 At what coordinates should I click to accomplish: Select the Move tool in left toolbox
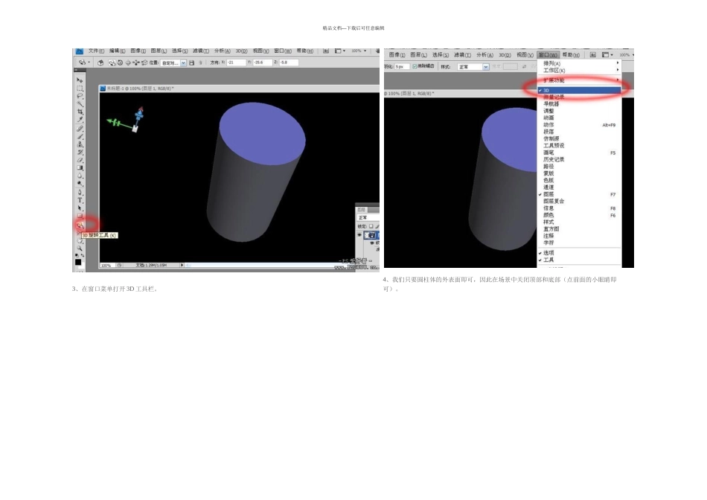[80, 80]
